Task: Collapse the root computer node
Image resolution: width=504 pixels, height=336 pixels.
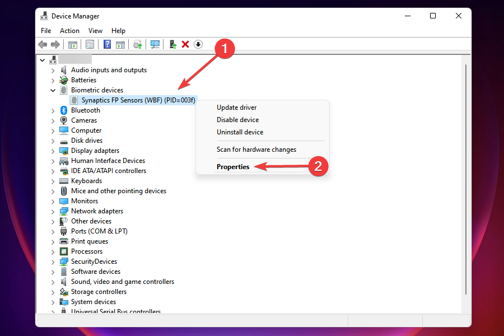Action: pos(42,60)
